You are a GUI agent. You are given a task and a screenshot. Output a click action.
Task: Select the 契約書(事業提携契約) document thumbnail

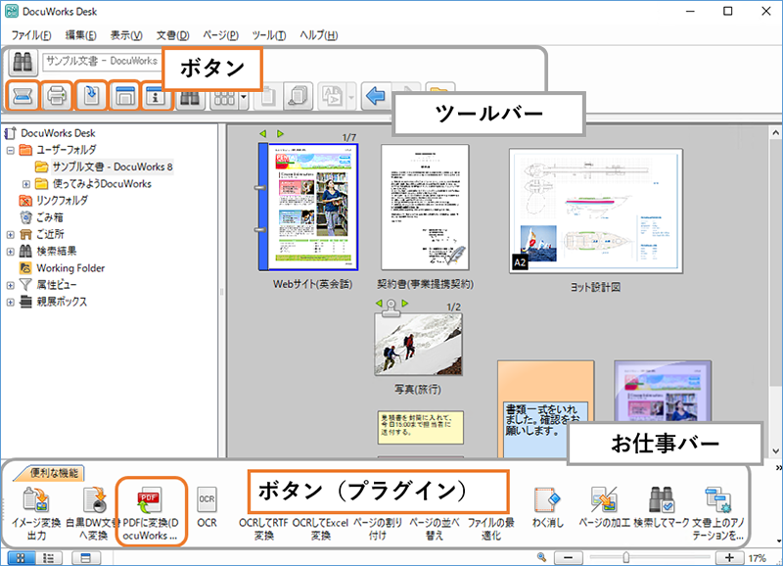click(425, 208)
